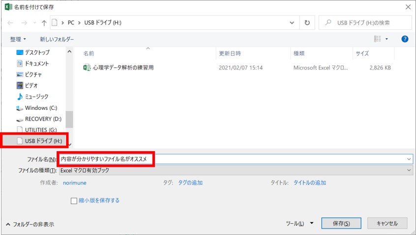Open the recent locations dropdown arrow

(35, 23)
